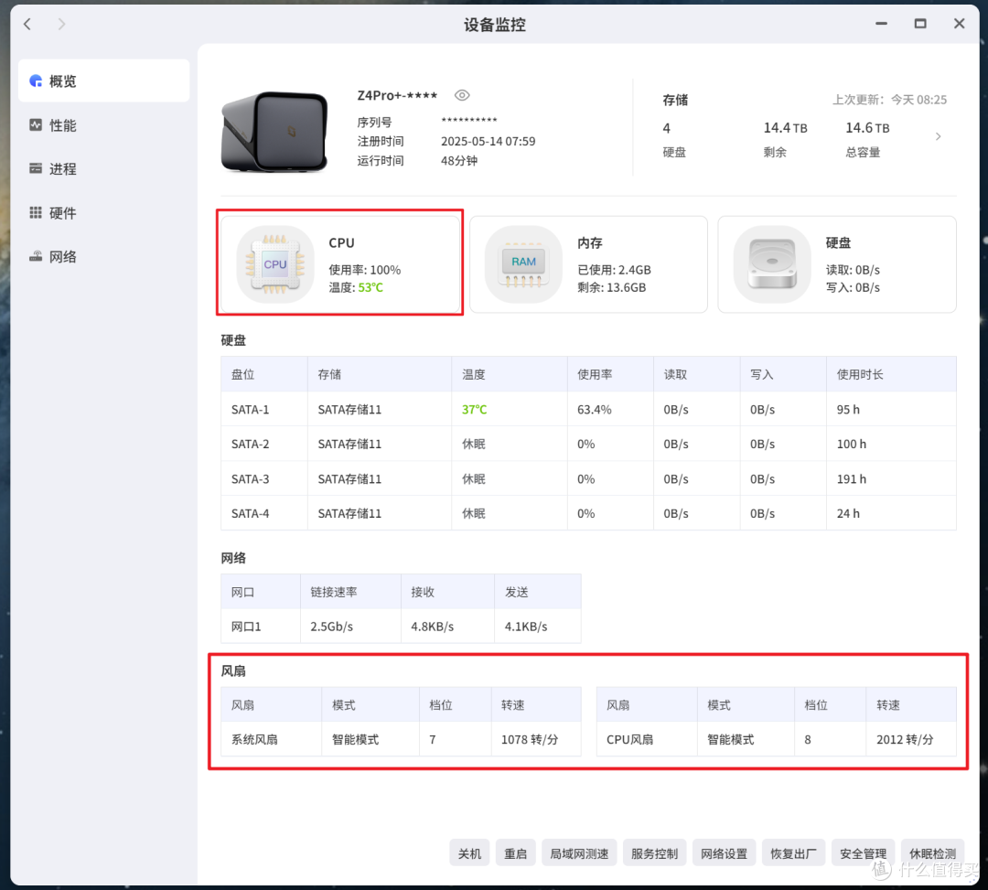Click the Z4Pro+ device thumbnail image

(x=274, y=133)
